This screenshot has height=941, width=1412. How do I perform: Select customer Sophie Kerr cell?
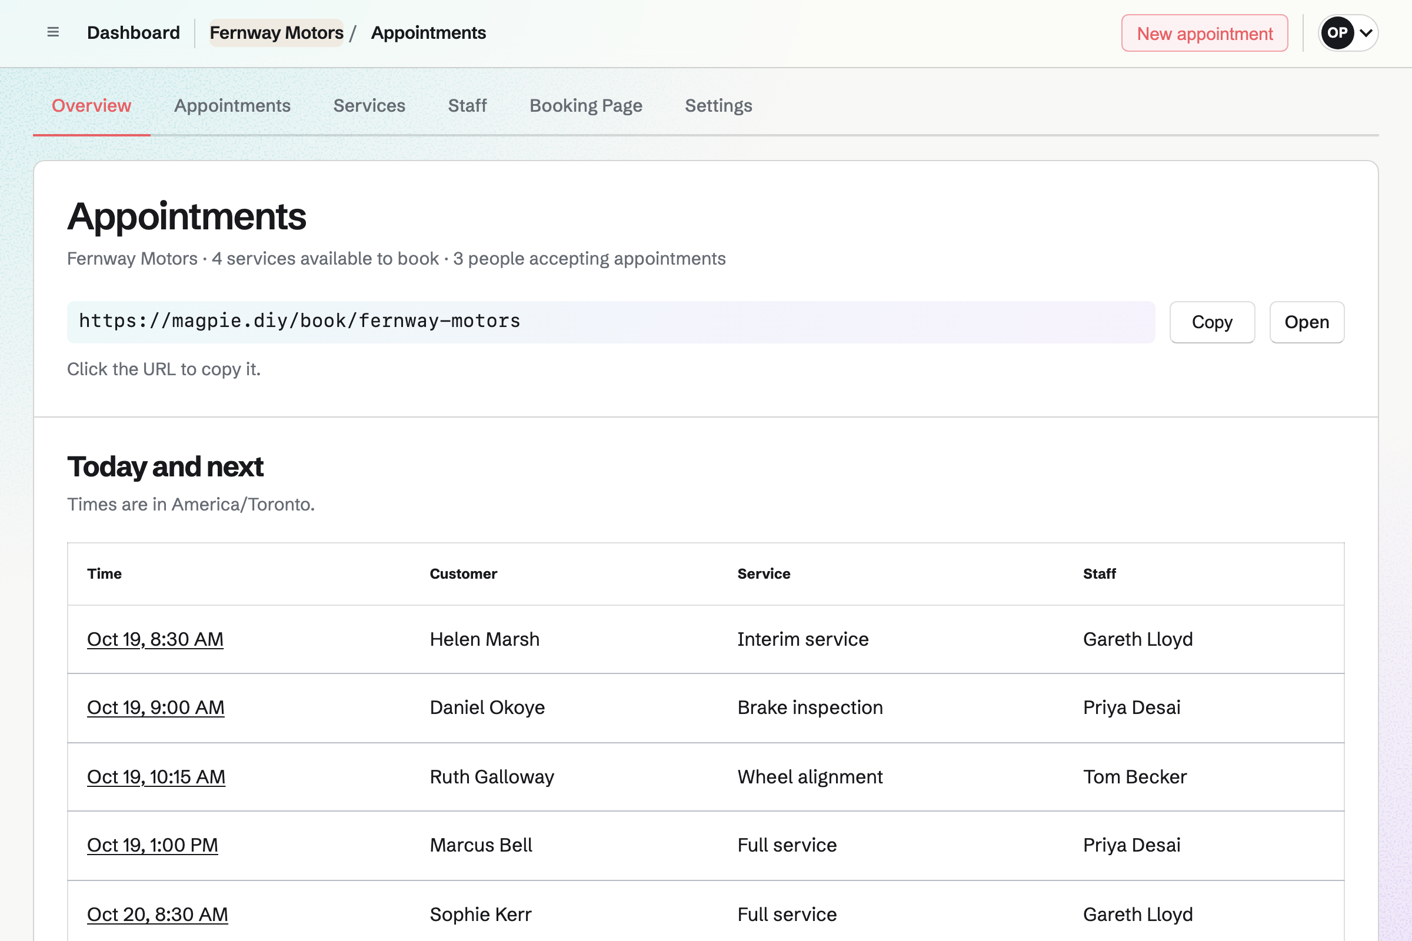(x=480, y=914)
